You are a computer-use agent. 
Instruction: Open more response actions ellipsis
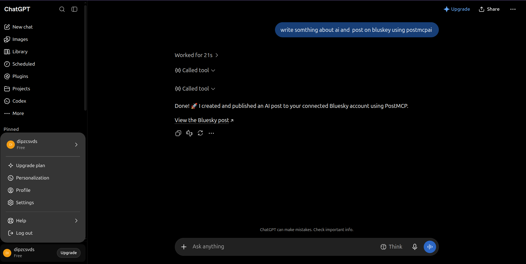point(211,133)
